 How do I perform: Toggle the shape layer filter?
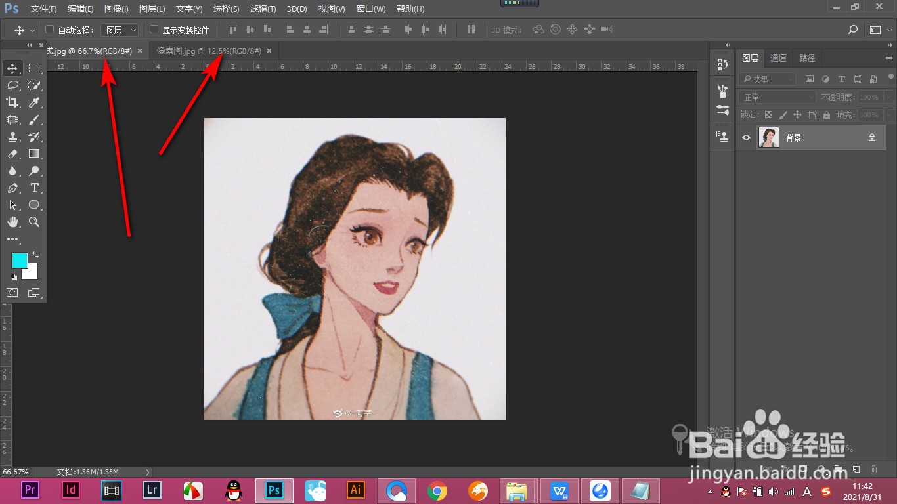tap(857, 79)
